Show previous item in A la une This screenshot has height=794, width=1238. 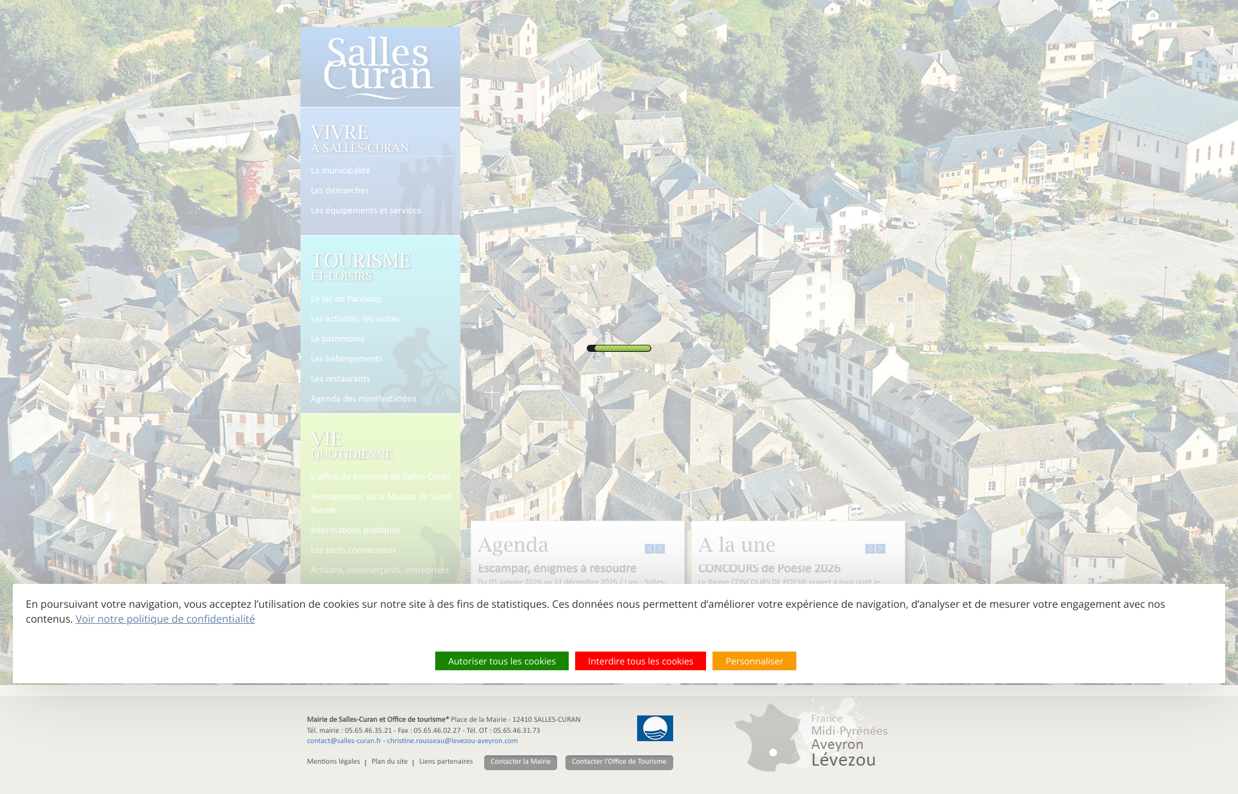(x=870, y=549)
